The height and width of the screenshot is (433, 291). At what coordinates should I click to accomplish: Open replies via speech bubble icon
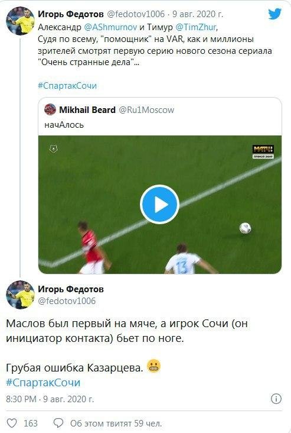click(58, 423)
